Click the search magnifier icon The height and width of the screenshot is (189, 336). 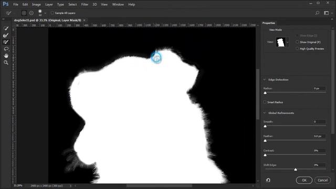317,13
